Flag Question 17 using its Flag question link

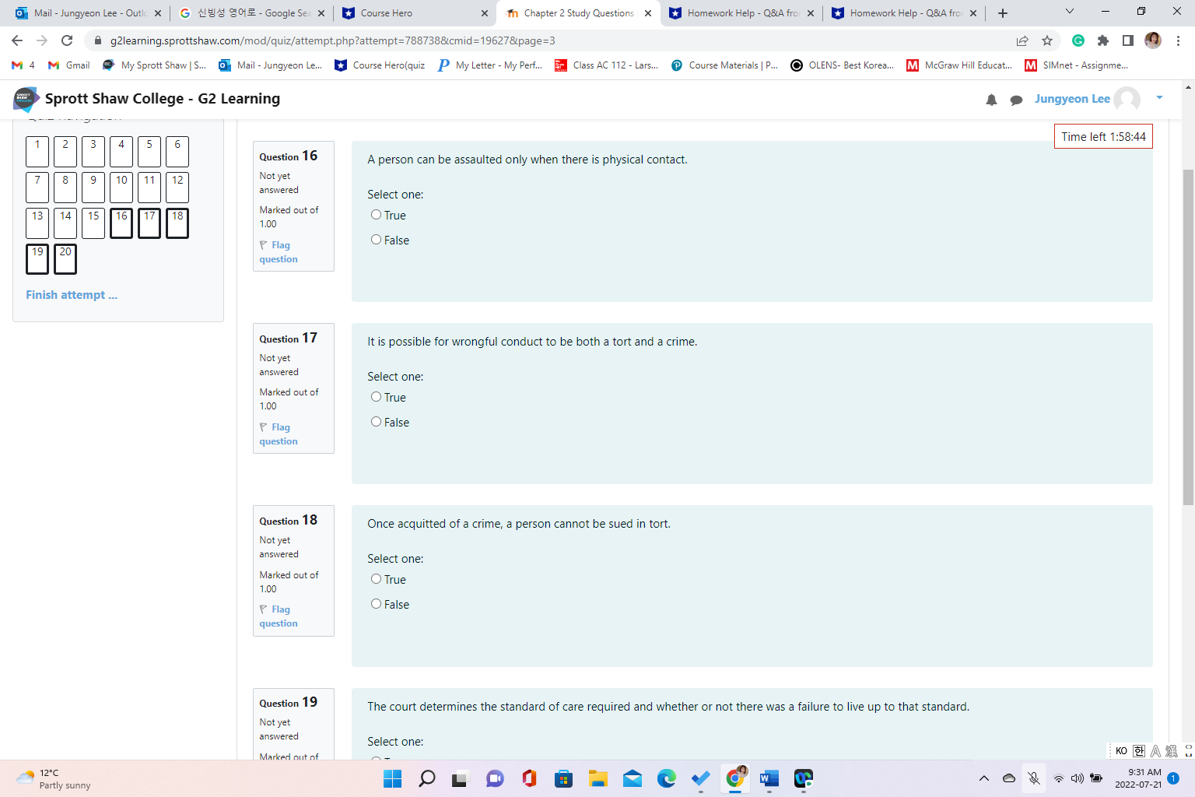[x=278, y=434]
